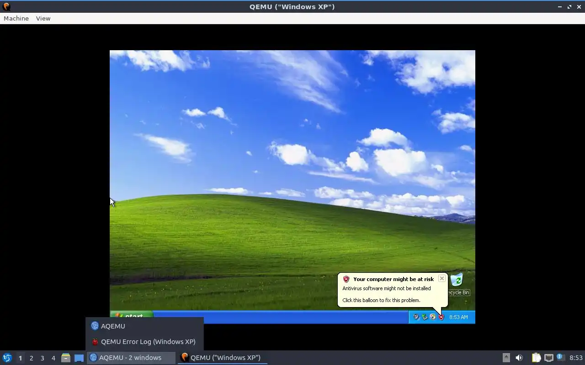585x365 pixels.
Task: Launch the file manager from the panel
Action: (66, 358)
